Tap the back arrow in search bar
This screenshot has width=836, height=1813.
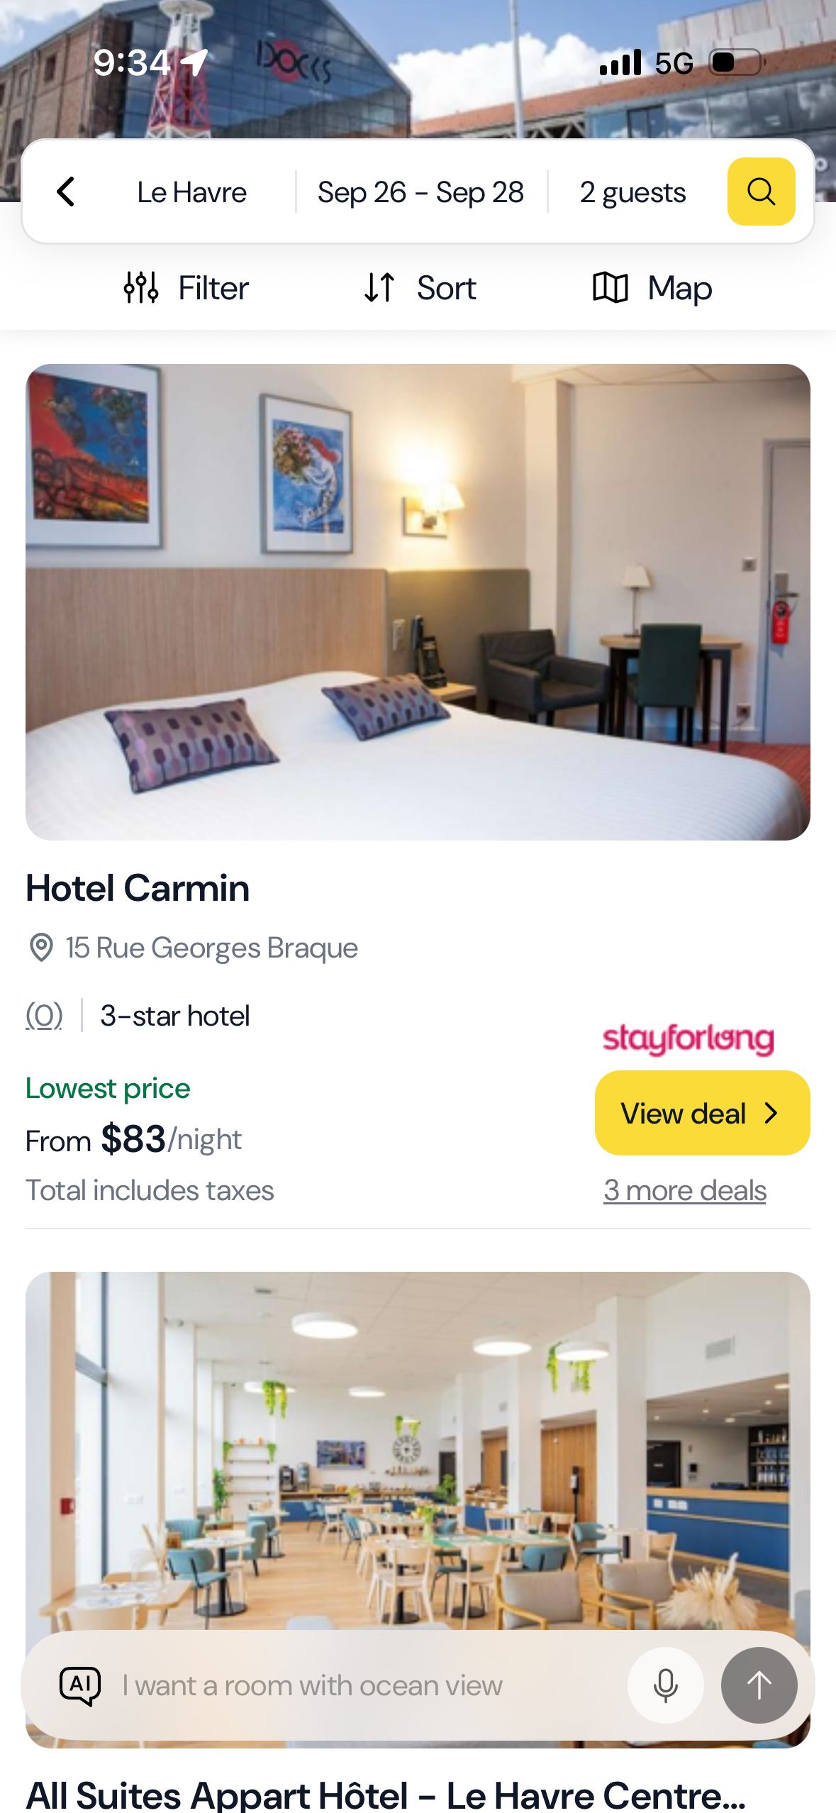click(65, 192)
